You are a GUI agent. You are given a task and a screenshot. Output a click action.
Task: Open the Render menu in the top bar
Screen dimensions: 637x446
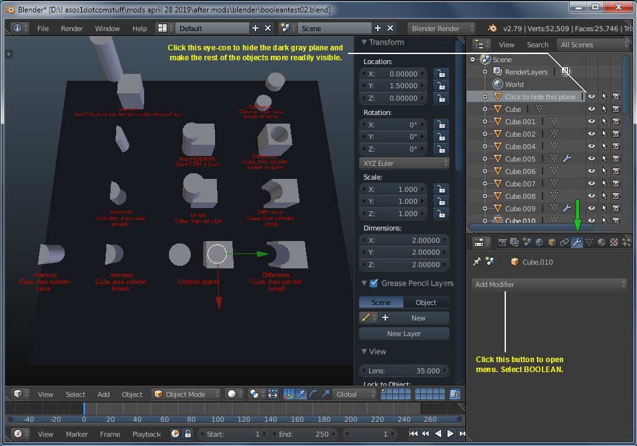click(72, 29)
